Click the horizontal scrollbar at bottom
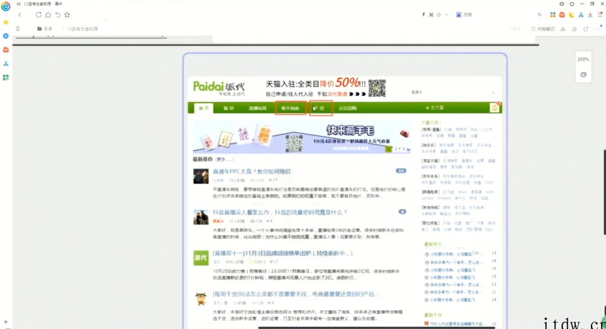Viewport: 606px width, 329px height. [377, 327]
